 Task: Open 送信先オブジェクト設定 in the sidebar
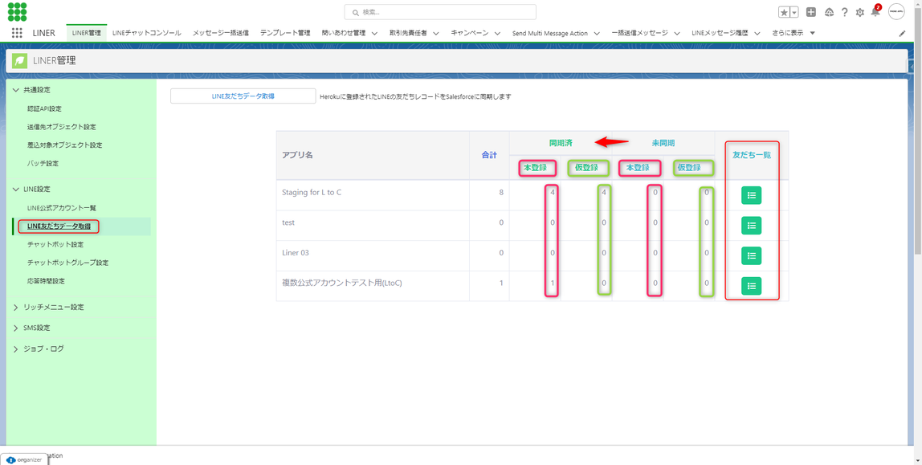(61, 127)
